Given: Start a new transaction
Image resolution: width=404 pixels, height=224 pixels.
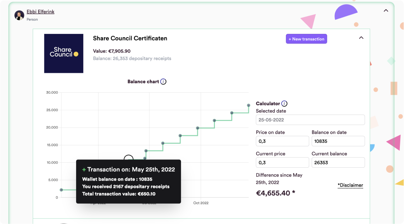Looking at the screenshot, I should [306, 39].
